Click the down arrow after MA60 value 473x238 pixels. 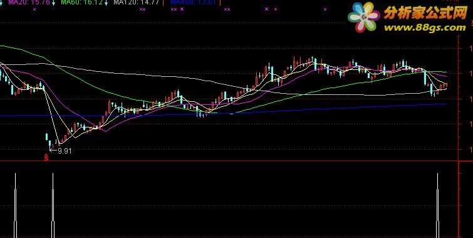(x=106, y=2)
